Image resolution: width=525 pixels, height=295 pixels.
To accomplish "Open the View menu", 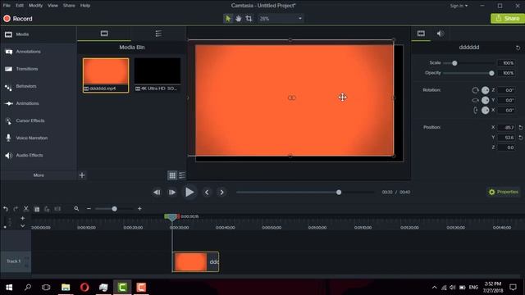I will (x=52, y=6).
